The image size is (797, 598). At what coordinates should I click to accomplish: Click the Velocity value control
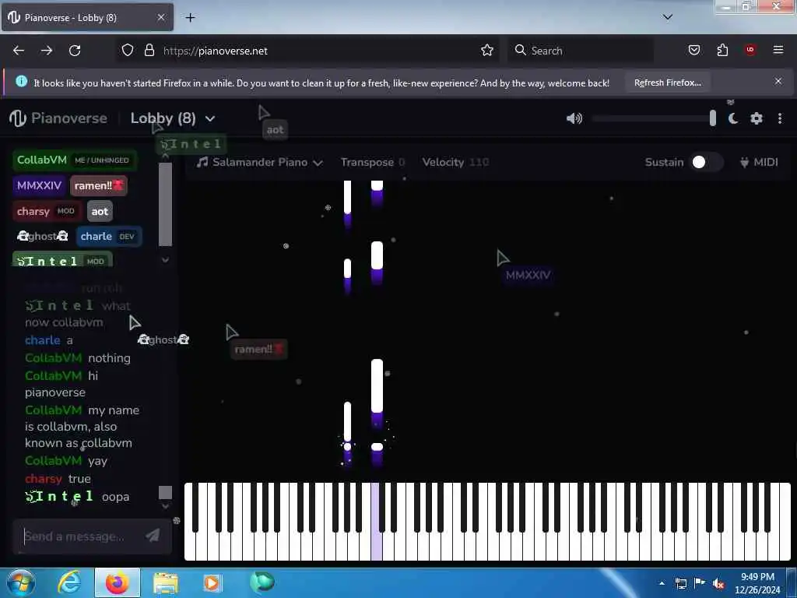[x=455, y=162]
